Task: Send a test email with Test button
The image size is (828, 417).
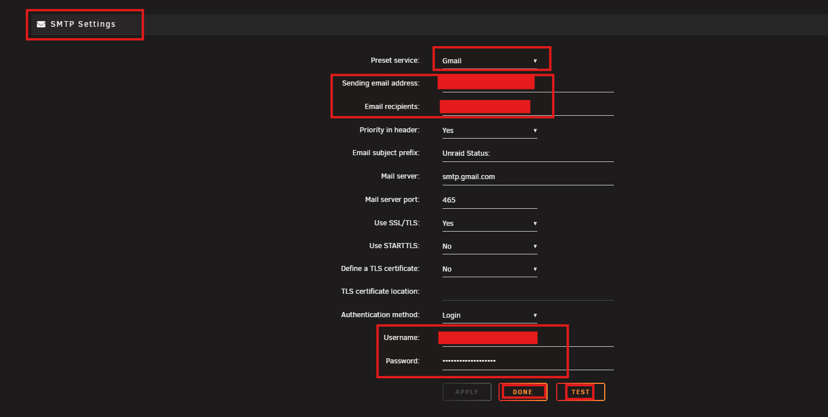Action: pyautogui.click(x=580, y=392)
